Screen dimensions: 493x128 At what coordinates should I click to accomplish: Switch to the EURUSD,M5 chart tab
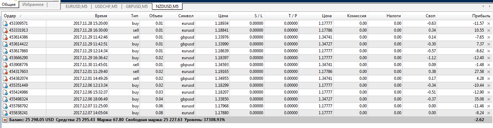(76, 6)
